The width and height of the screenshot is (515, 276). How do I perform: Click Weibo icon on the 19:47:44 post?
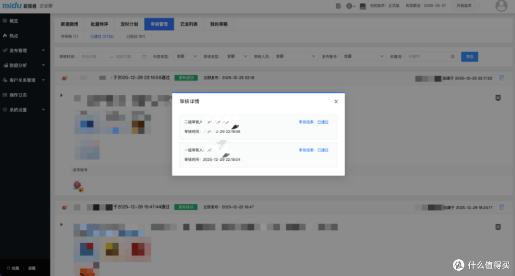pyautogui.click(x=64, y=207)
